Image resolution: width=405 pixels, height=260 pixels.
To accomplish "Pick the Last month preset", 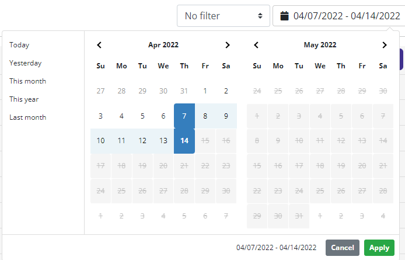I will tap(27, 117).
